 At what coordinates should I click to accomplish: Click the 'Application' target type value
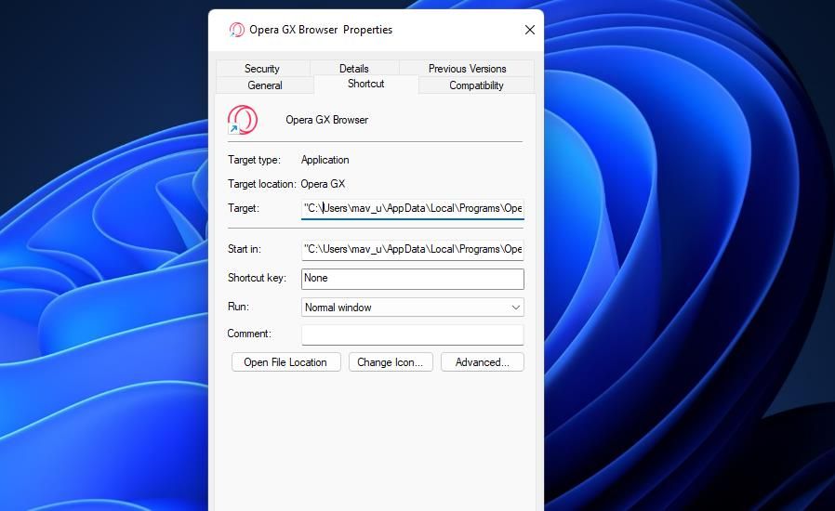coord(325,160)
